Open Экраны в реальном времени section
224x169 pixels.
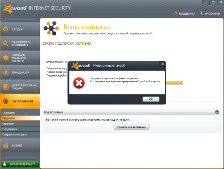(20, 58)
